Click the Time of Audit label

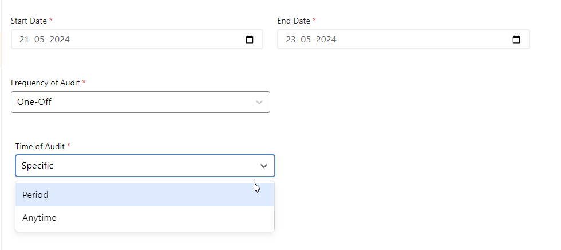pos(40,146)
